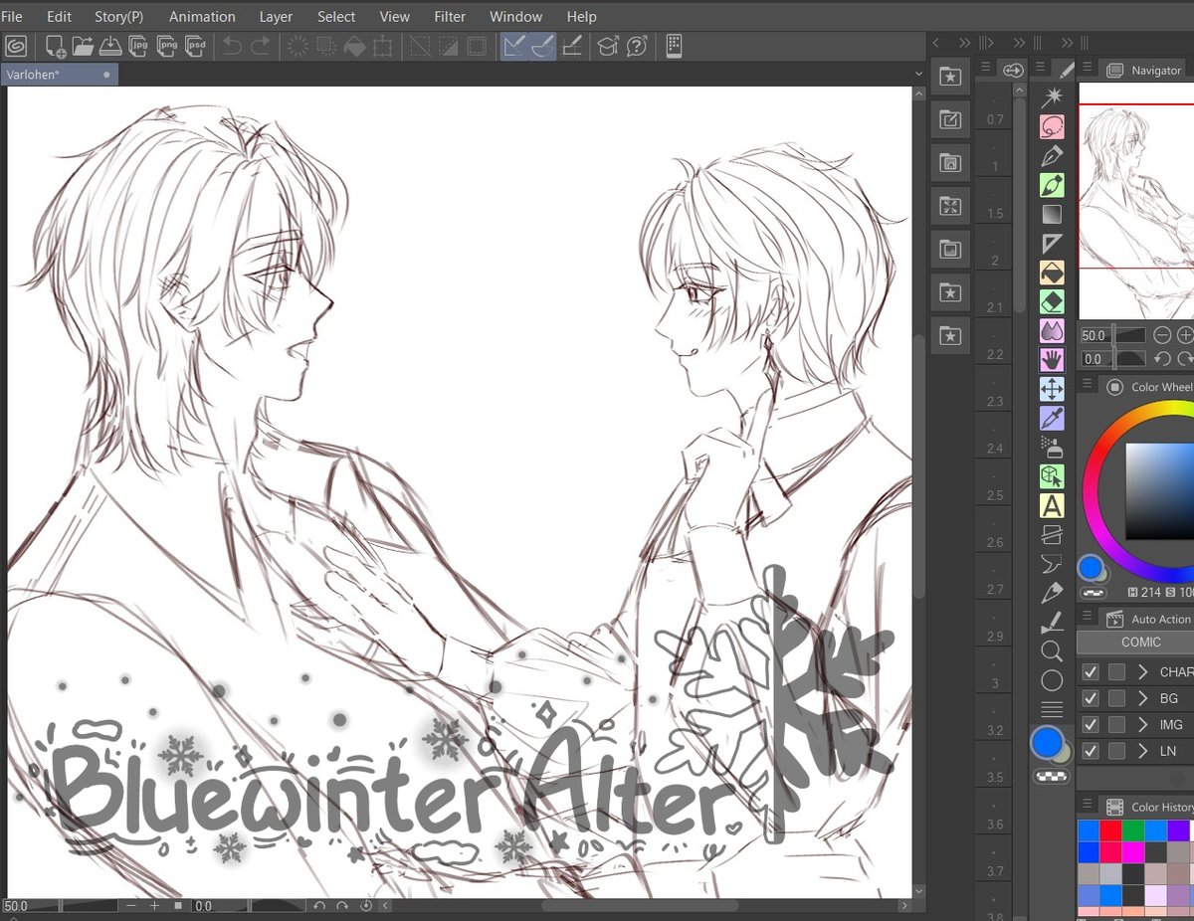Export as psd toolbar icon

click(196, 46)
